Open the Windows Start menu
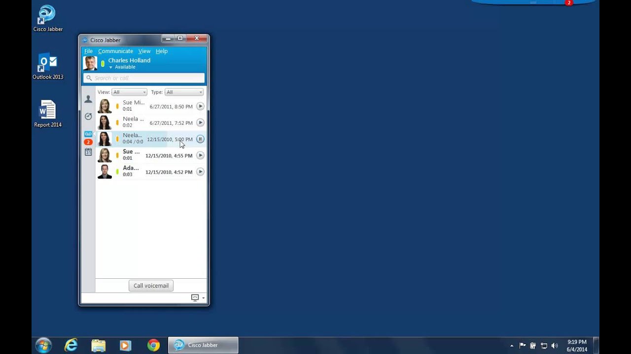 tap(43, 345)
